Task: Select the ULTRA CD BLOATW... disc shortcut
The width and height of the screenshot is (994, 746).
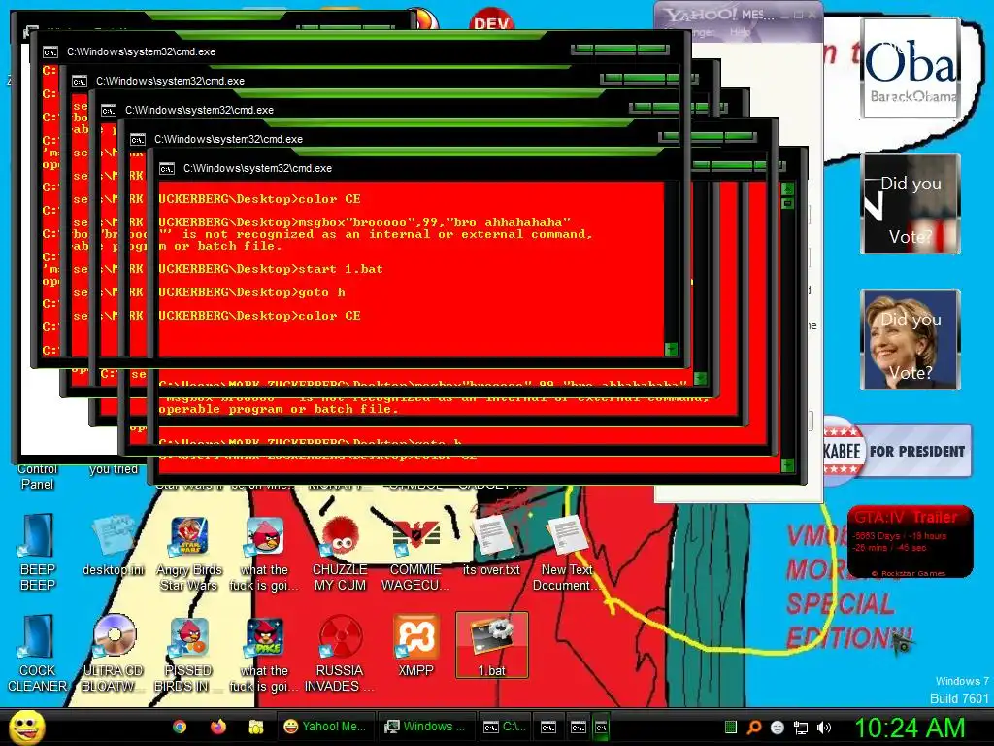Action: pos(113,654)
